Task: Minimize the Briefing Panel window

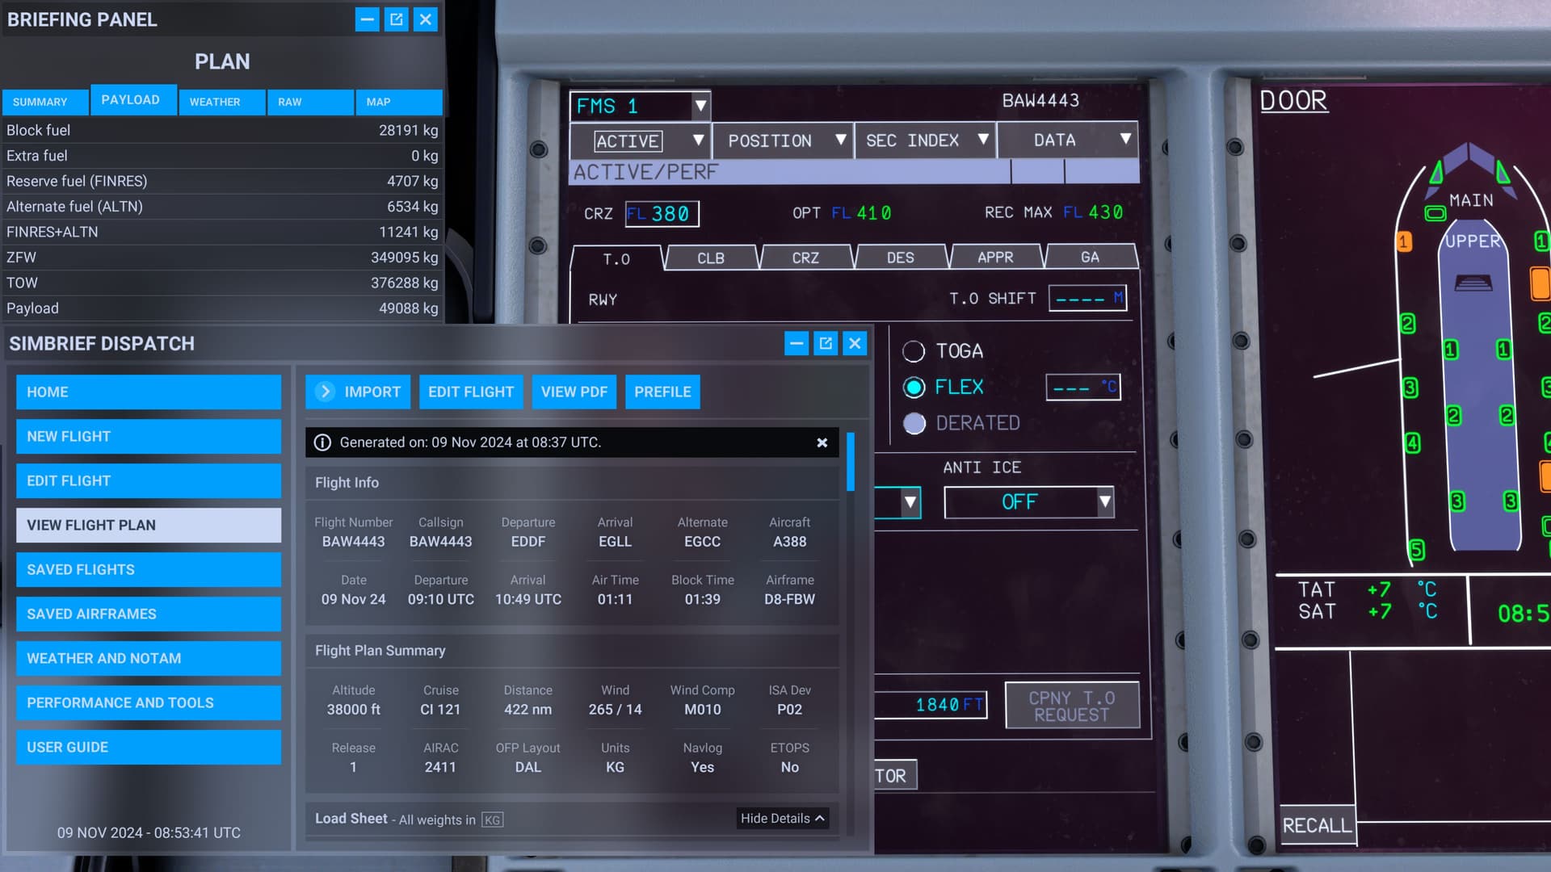Action: tap(367, 19)
